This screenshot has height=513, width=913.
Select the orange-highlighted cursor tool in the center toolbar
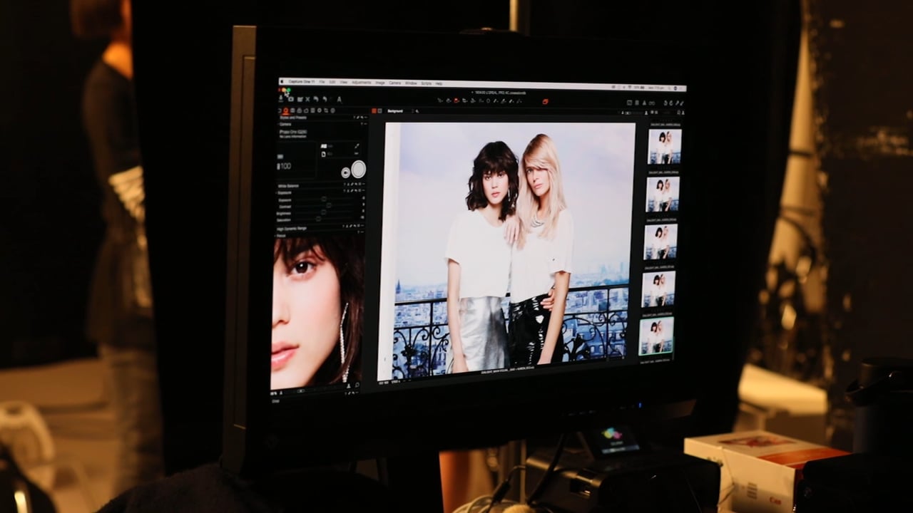(456, 100)
